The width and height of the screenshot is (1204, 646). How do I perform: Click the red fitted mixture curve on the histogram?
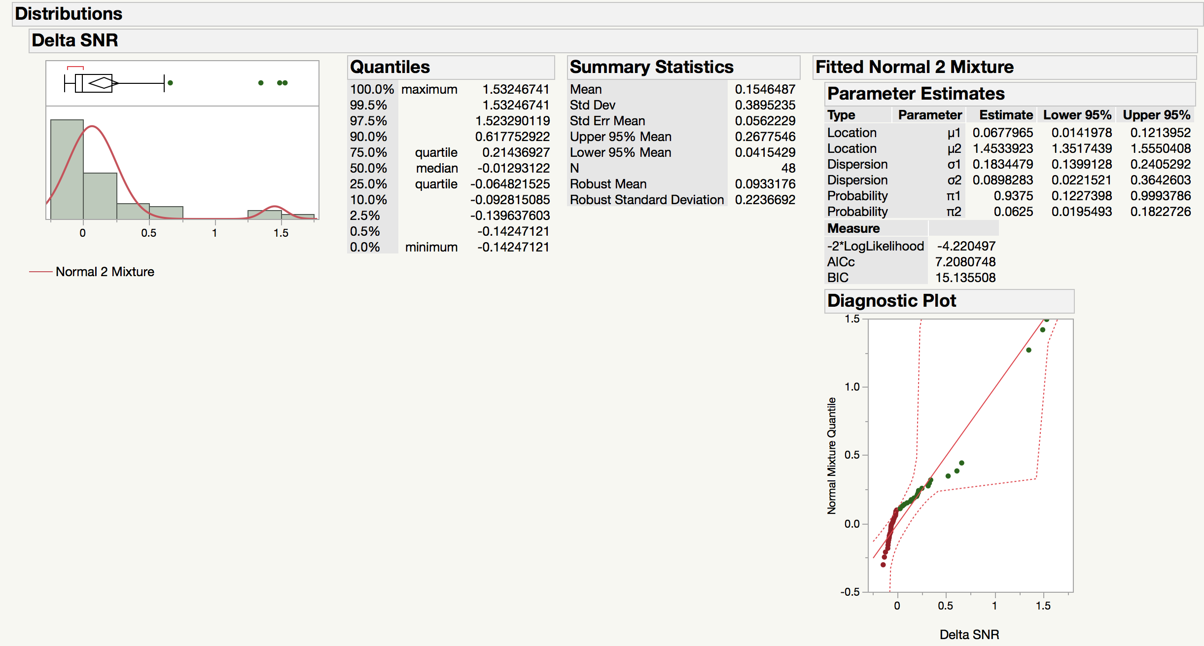(x=92, y=127)
